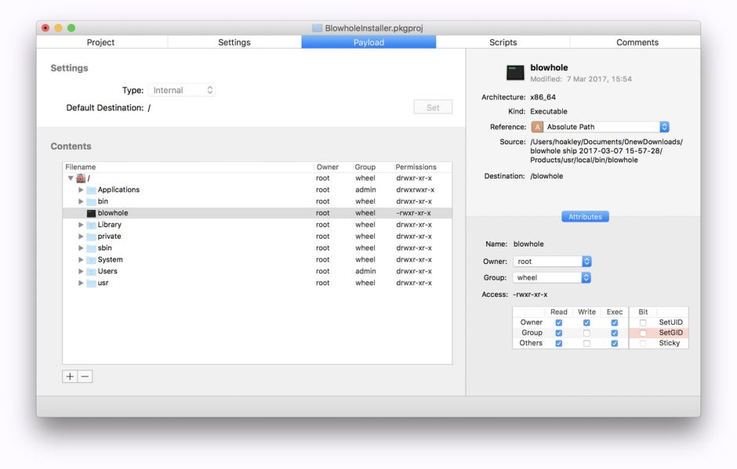The width and height of the screenshot is (737, 469).
Task: Click the Attributes button
Action: 585,216
